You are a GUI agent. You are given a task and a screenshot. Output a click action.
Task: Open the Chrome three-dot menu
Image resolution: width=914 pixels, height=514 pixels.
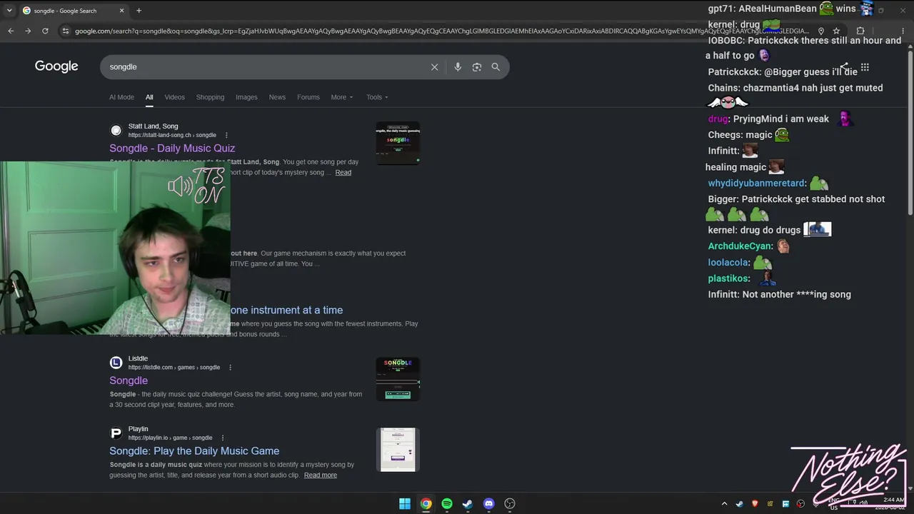(905, 31)
